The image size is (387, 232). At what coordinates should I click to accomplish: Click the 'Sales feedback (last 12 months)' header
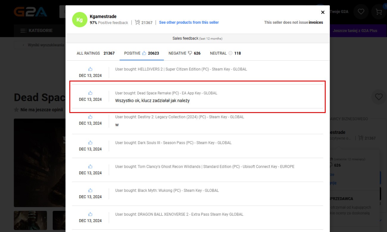[197, 38]
